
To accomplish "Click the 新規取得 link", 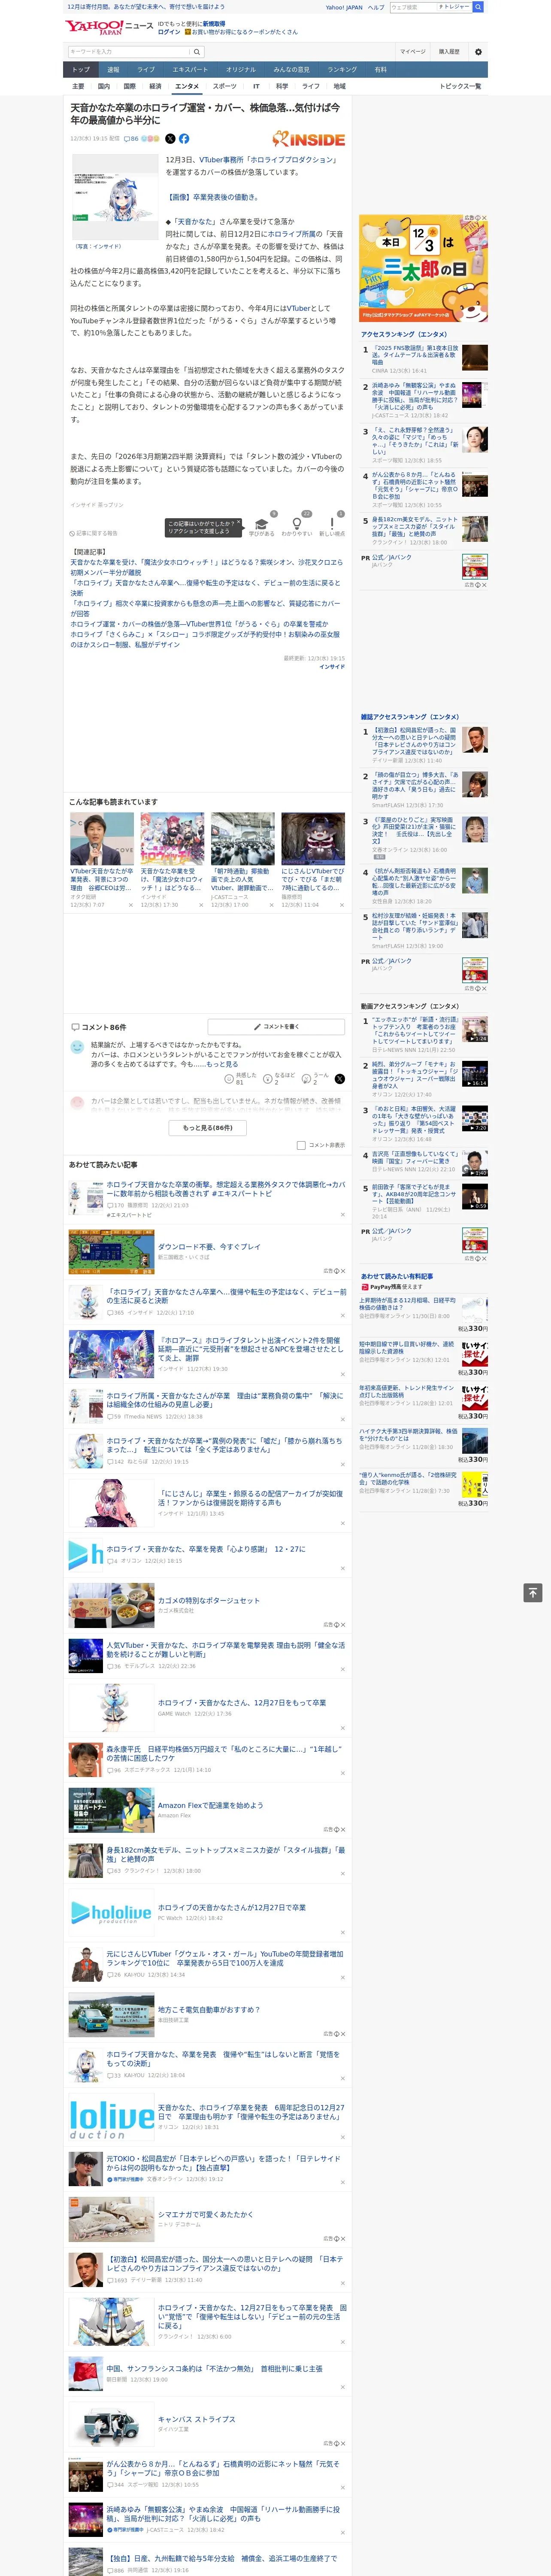I will point(214,23).
